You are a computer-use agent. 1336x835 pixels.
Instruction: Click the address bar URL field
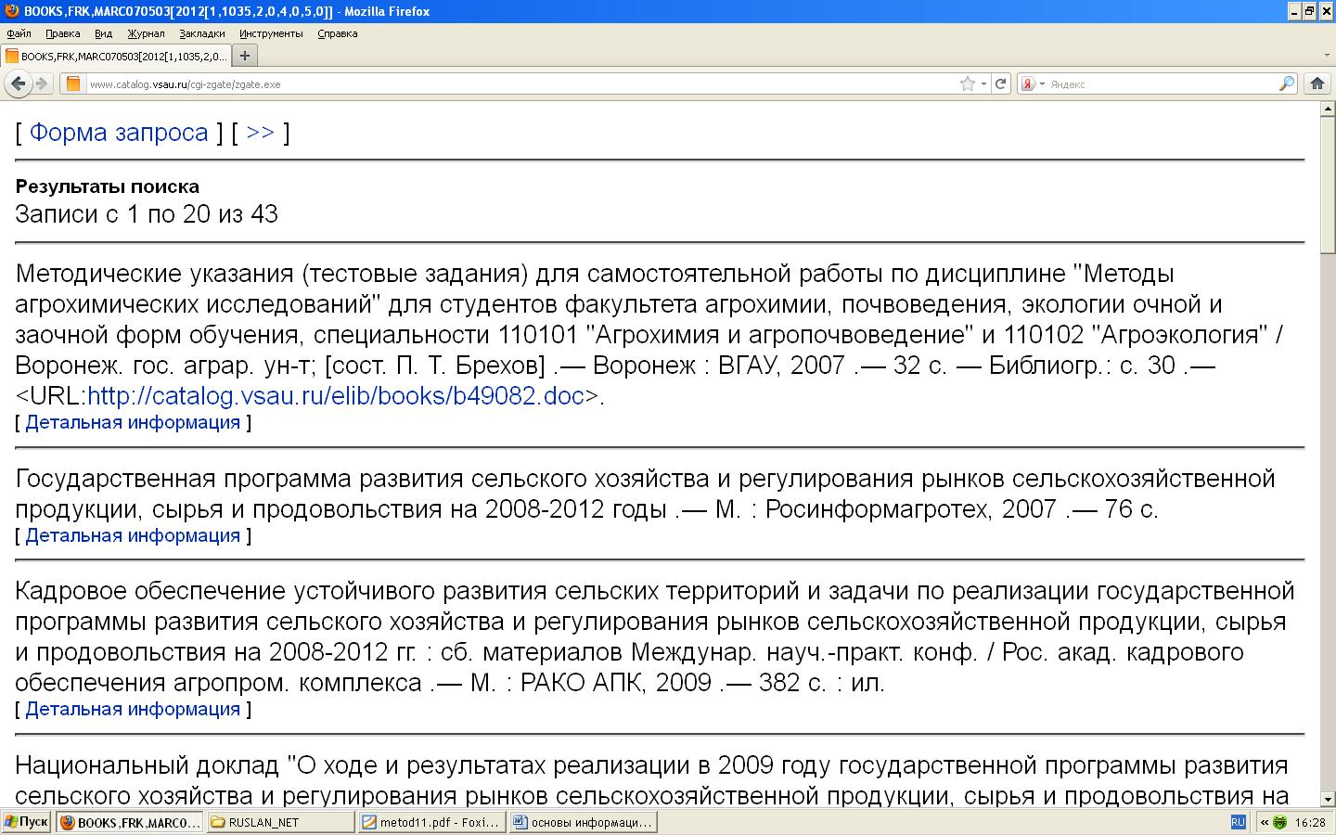(x=520, y=83)
